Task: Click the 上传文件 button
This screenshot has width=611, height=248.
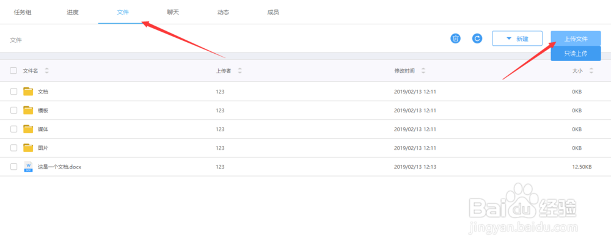Action: coord(576,38)
